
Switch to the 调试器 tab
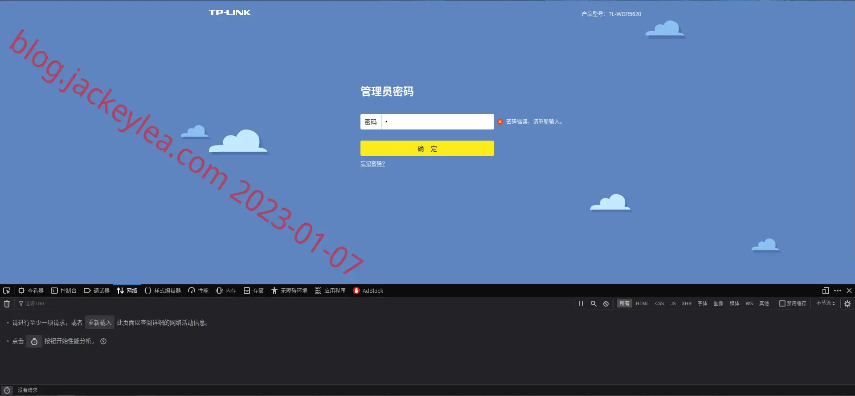[x=97, y=291]
